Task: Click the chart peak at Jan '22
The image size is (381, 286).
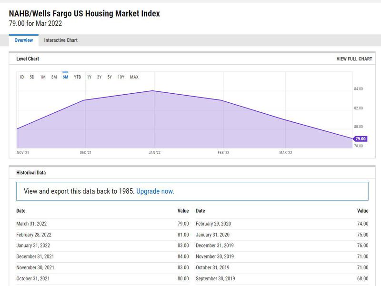Action: [153, 91]
